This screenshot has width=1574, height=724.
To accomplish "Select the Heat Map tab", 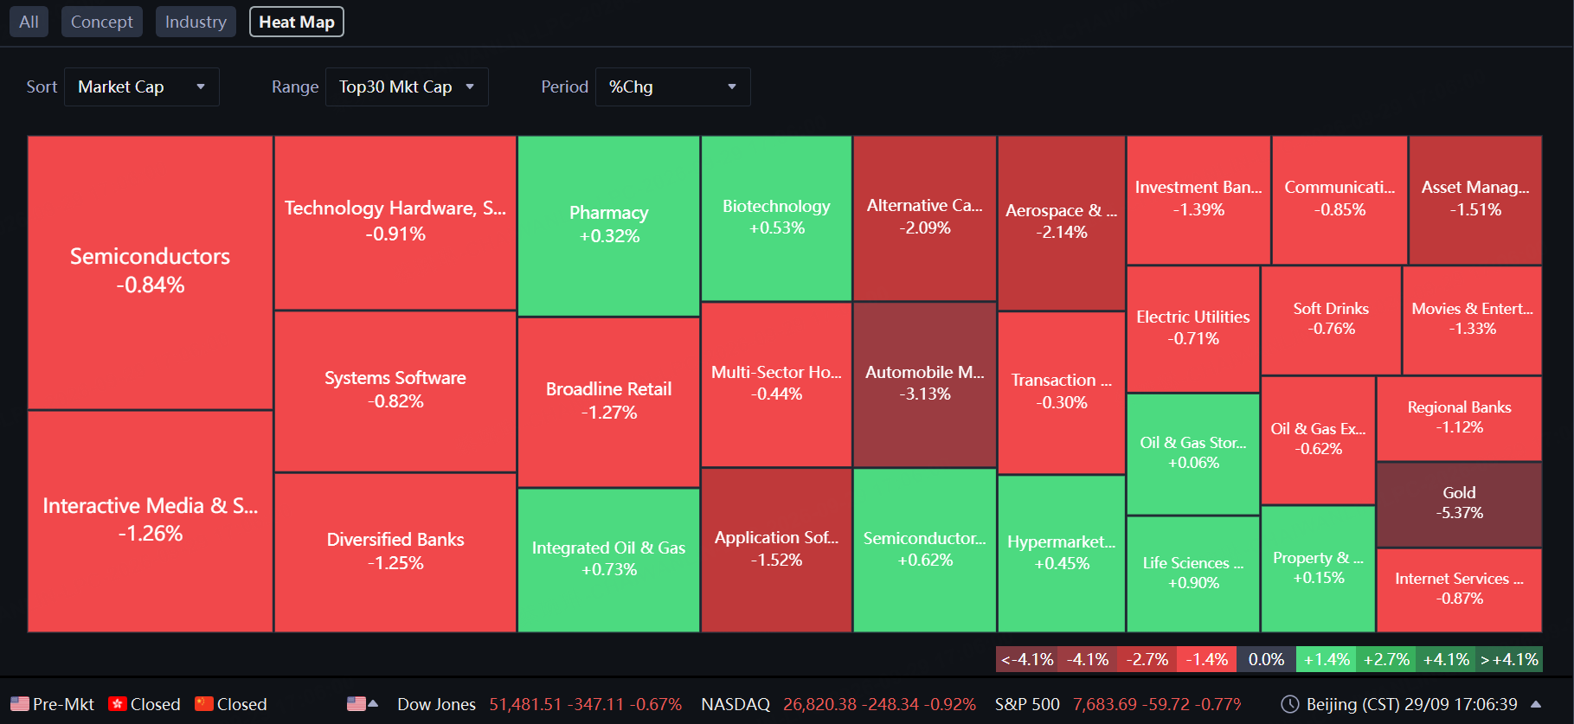I will pos(297,22).
